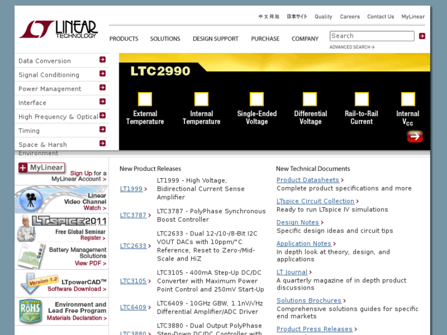
Task: Click the Internal Temperature square icon
Action: pyautogui.click(x=201, y=99)
